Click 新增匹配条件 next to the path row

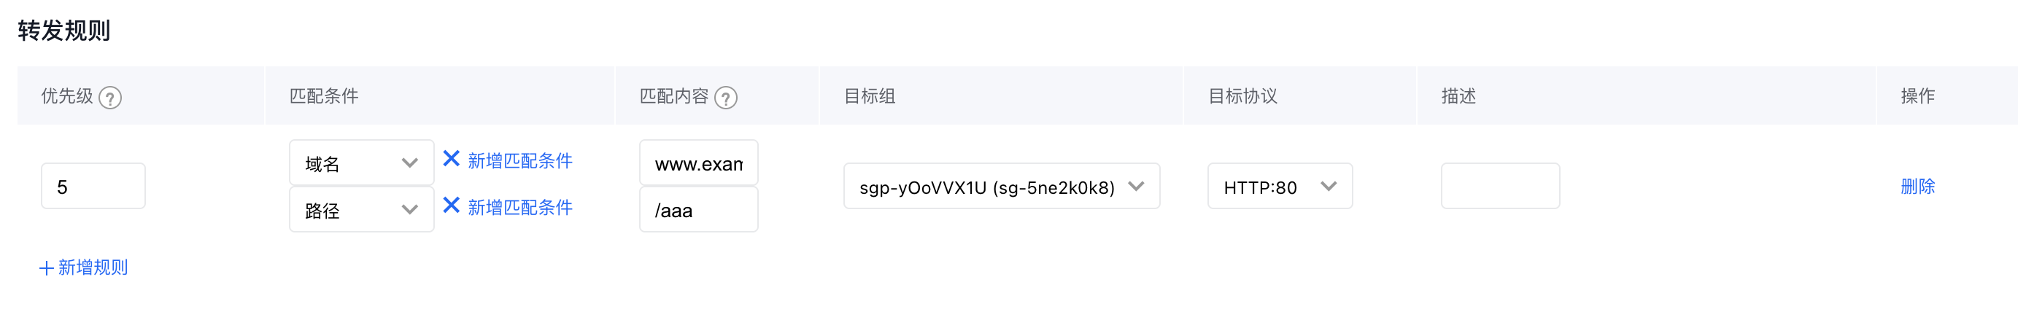(520, 207)
